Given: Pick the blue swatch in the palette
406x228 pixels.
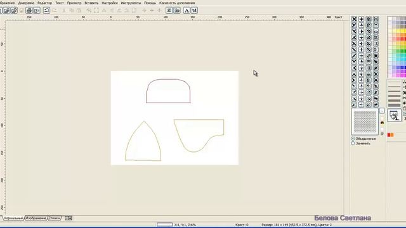Looking at the screenshot, I should pos(402,68).
